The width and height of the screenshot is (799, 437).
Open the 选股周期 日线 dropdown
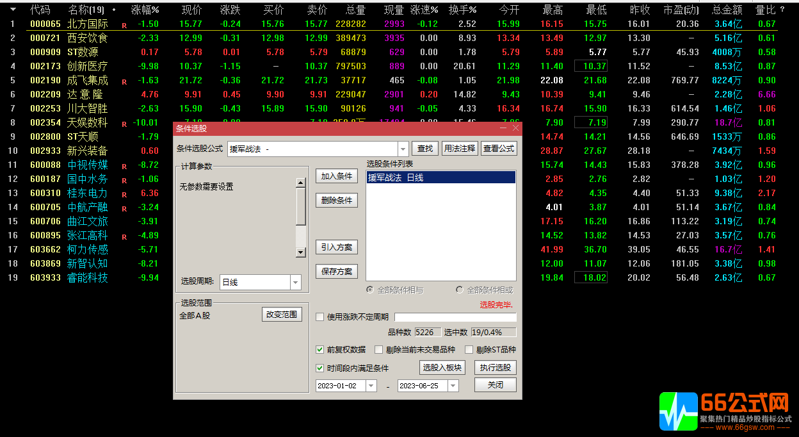pyautogui.click(x=295, y=282)
